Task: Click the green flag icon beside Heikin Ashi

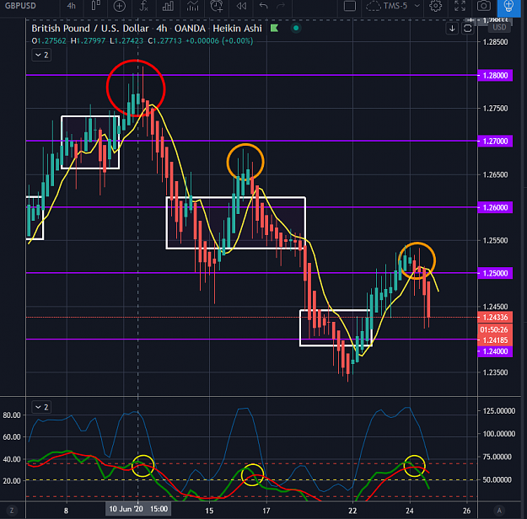Action: click(274, 28)
